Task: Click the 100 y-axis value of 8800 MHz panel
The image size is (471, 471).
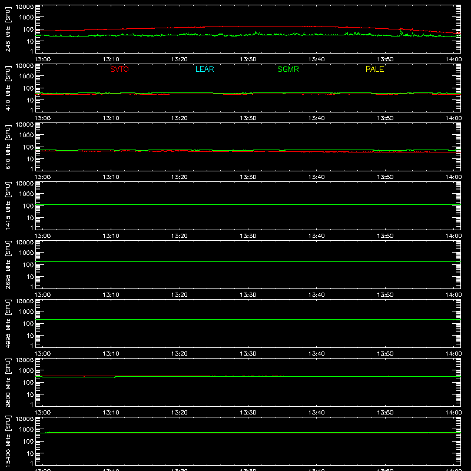Action: click(x=28, y=383)
